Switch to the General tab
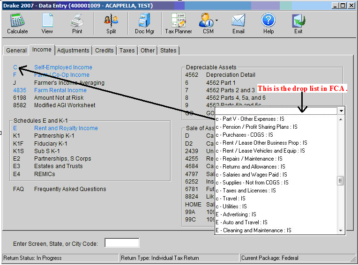 click(x=16, y=51)
